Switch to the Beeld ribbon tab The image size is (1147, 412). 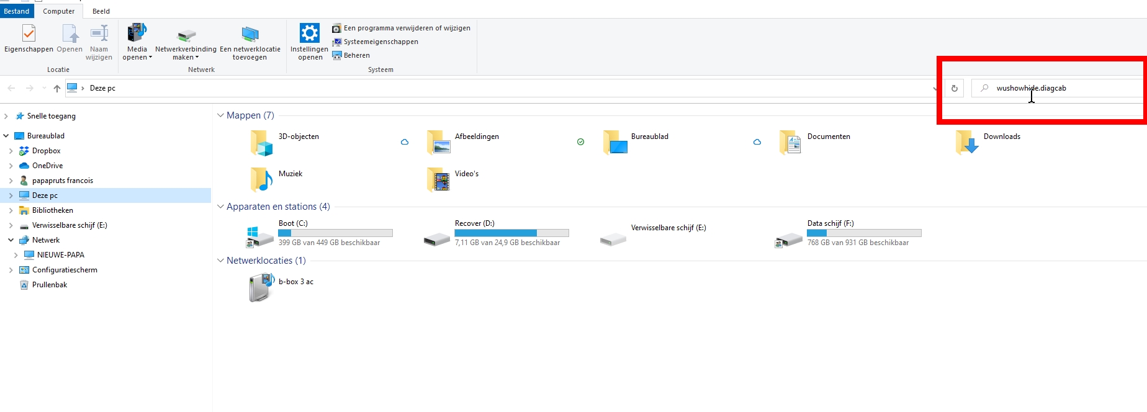(x=101, y=11)
